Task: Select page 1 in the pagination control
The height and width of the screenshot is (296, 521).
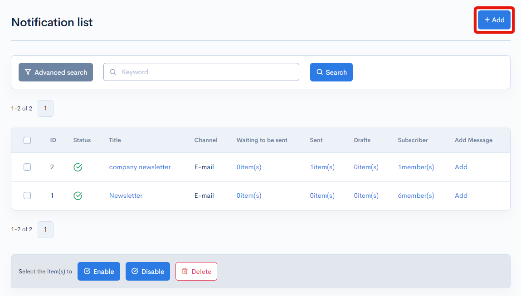Action: point(45,108)
